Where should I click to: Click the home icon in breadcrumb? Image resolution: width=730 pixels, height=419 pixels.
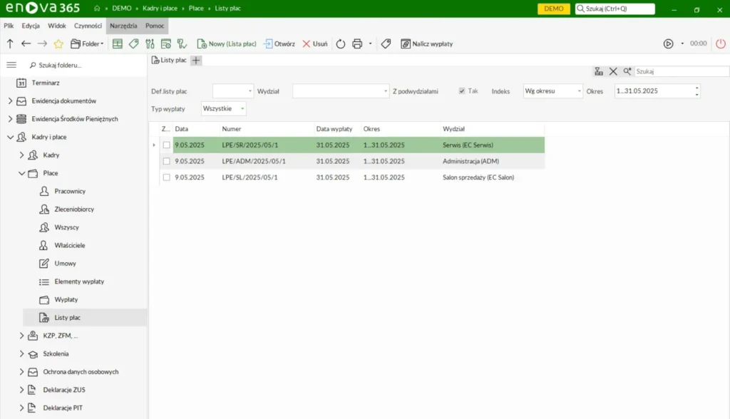click(97, 9)
